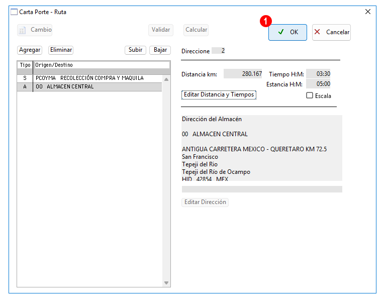Click the list scrollbar down arrow

(166, 283)
